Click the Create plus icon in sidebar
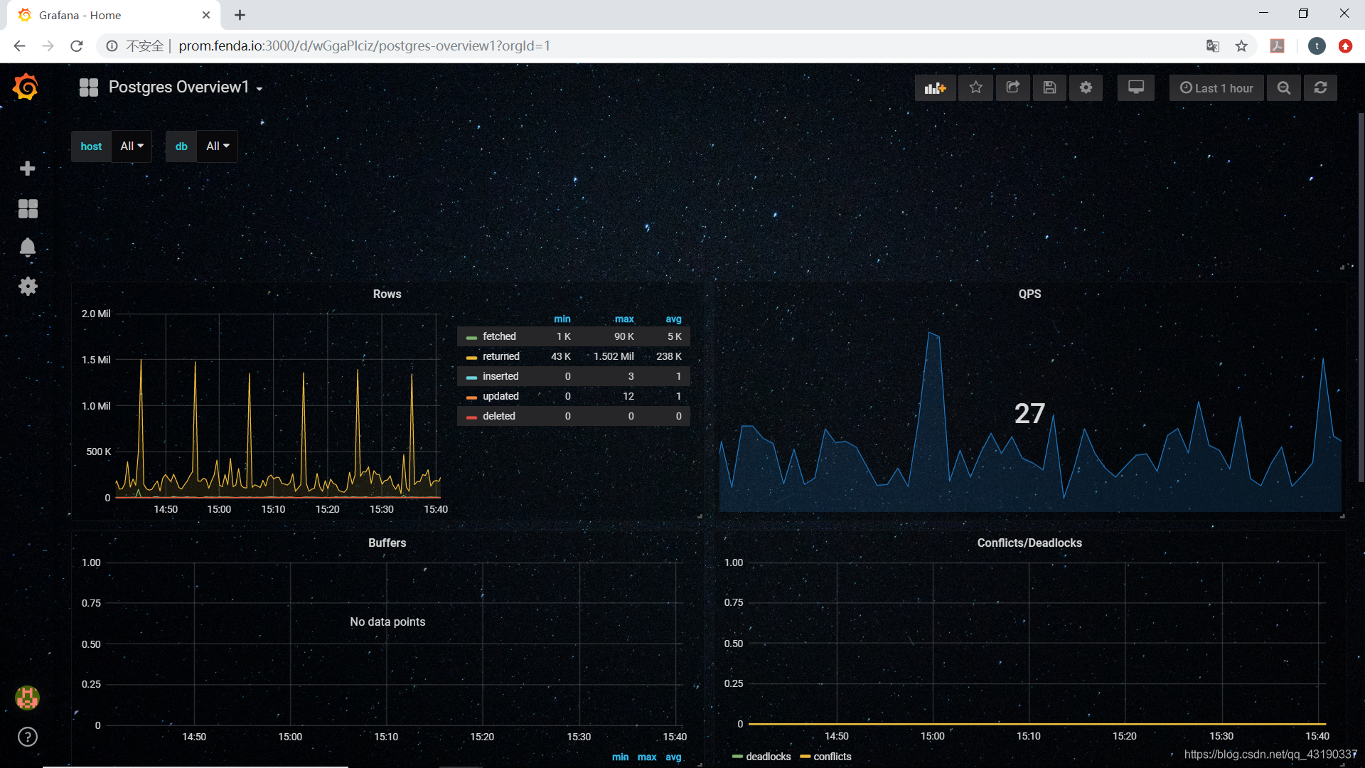The width and height of the screenshot is (1365, 768). pyautogui.click(x=28, y=169)
